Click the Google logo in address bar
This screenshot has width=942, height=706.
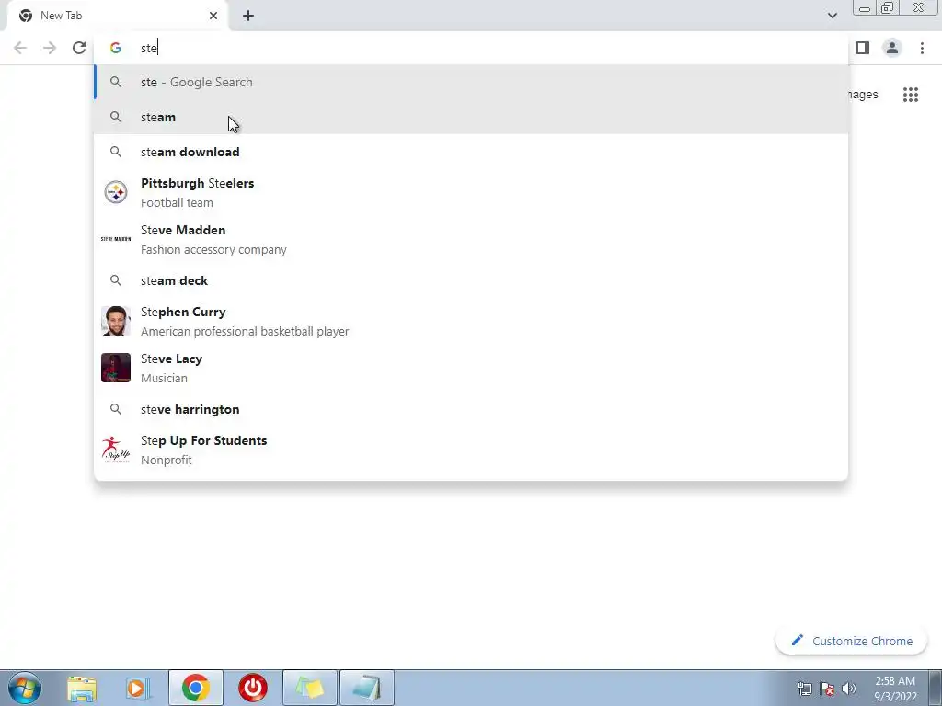click(115, 48)
